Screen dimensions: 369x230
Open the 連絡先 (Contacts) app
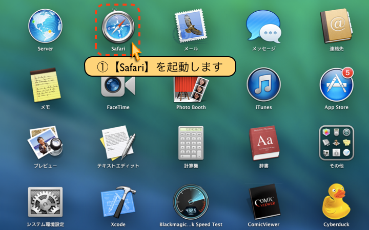[337, 26]
